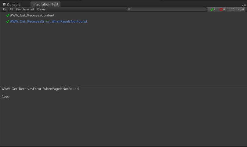This screenshot has width=247, height=147.
Task: Toggle the ignored tests filter with dashed circle
Action: coord(231,9)
